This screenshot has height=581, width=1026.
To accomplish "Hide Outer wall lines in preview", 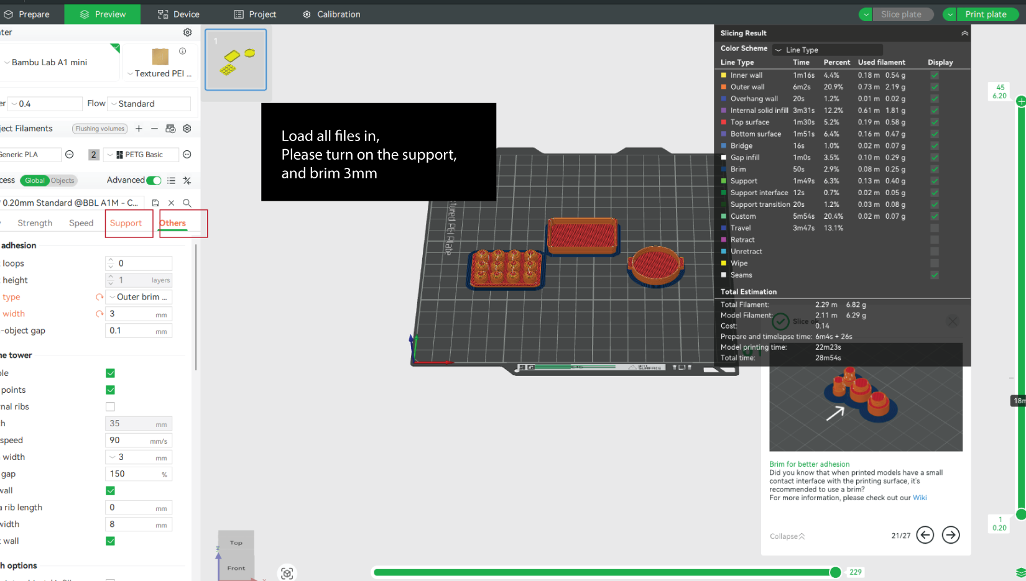I will (935, 87).
